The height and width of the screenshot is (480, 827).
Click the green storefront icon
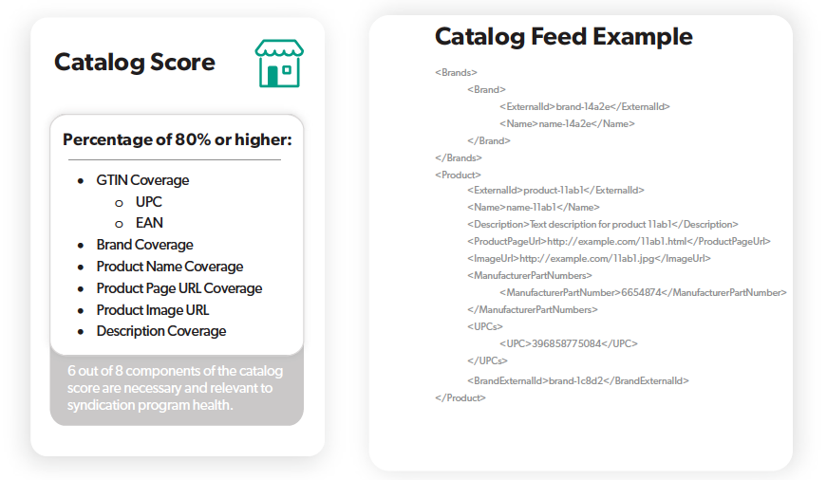[279, 64]
